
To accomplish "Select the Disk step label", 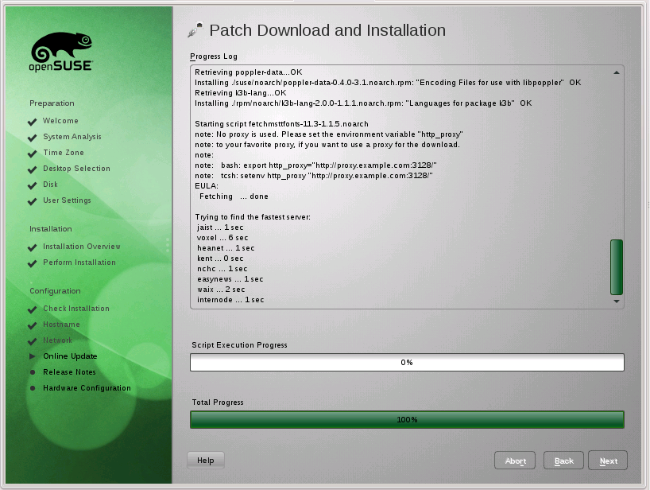I will tap(51, 185).
